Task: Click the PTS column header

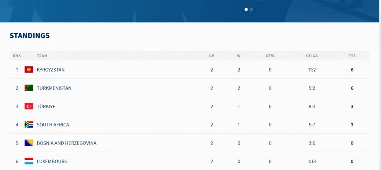Action: [x=352, y=56]
